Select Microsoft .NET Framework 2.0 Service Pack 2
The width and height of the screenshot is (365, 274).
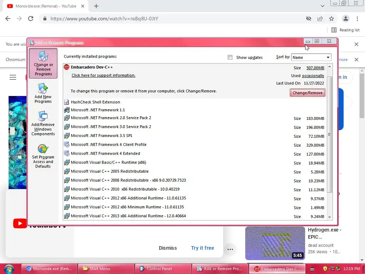click(x=195, y=118)
